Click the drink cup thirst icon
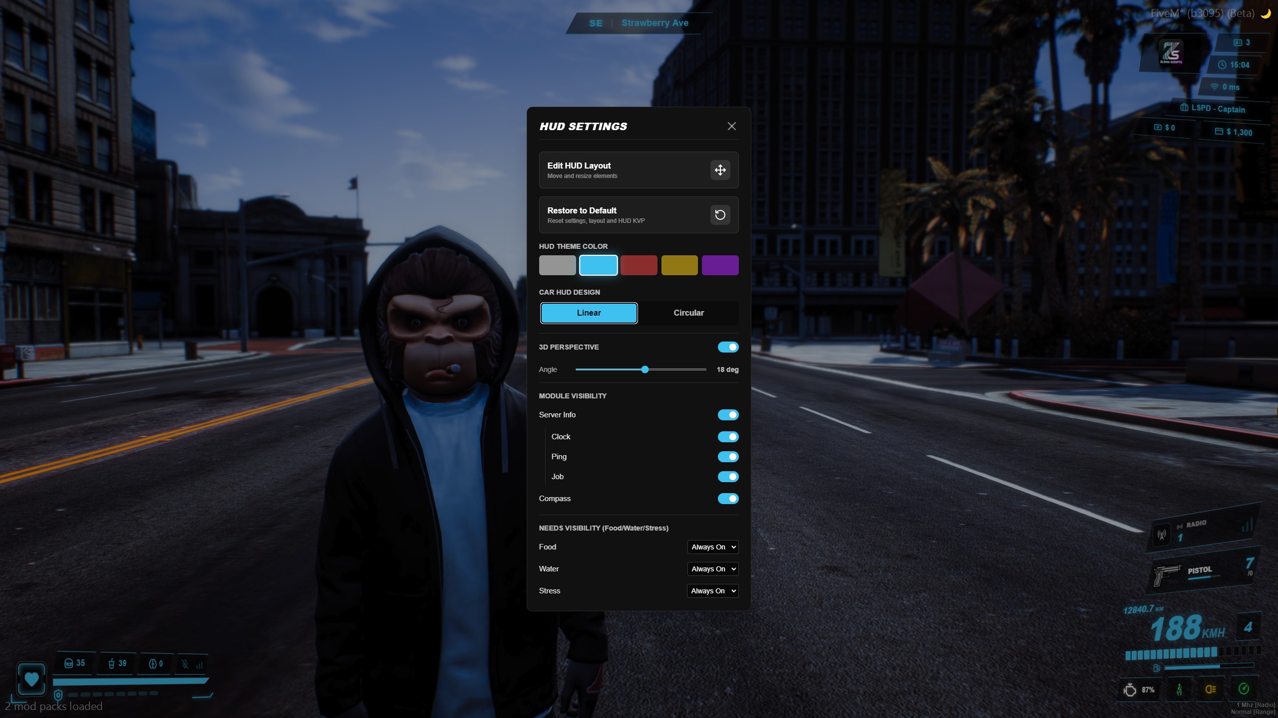1278x718 pixels. [x=111, y=663]
